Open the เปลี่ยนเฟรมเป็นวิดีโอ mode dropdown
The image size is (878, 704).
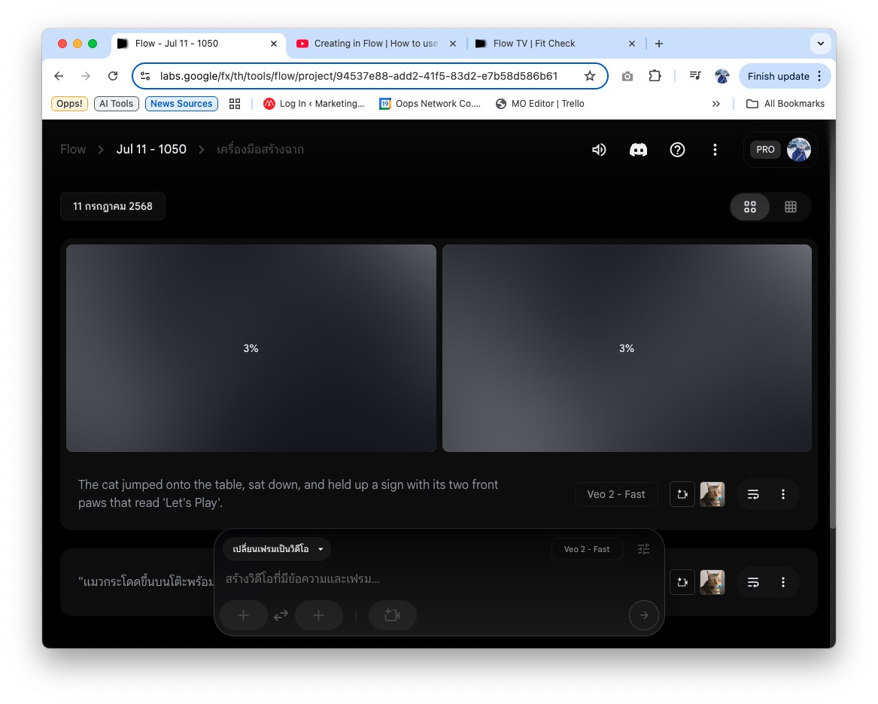coord(277,549)
